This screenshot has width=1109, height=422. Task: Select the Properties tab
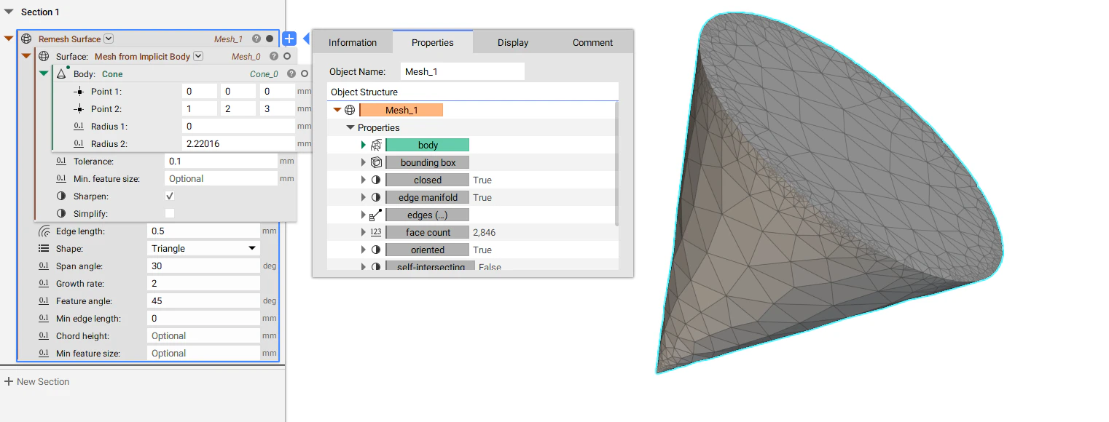433,41
